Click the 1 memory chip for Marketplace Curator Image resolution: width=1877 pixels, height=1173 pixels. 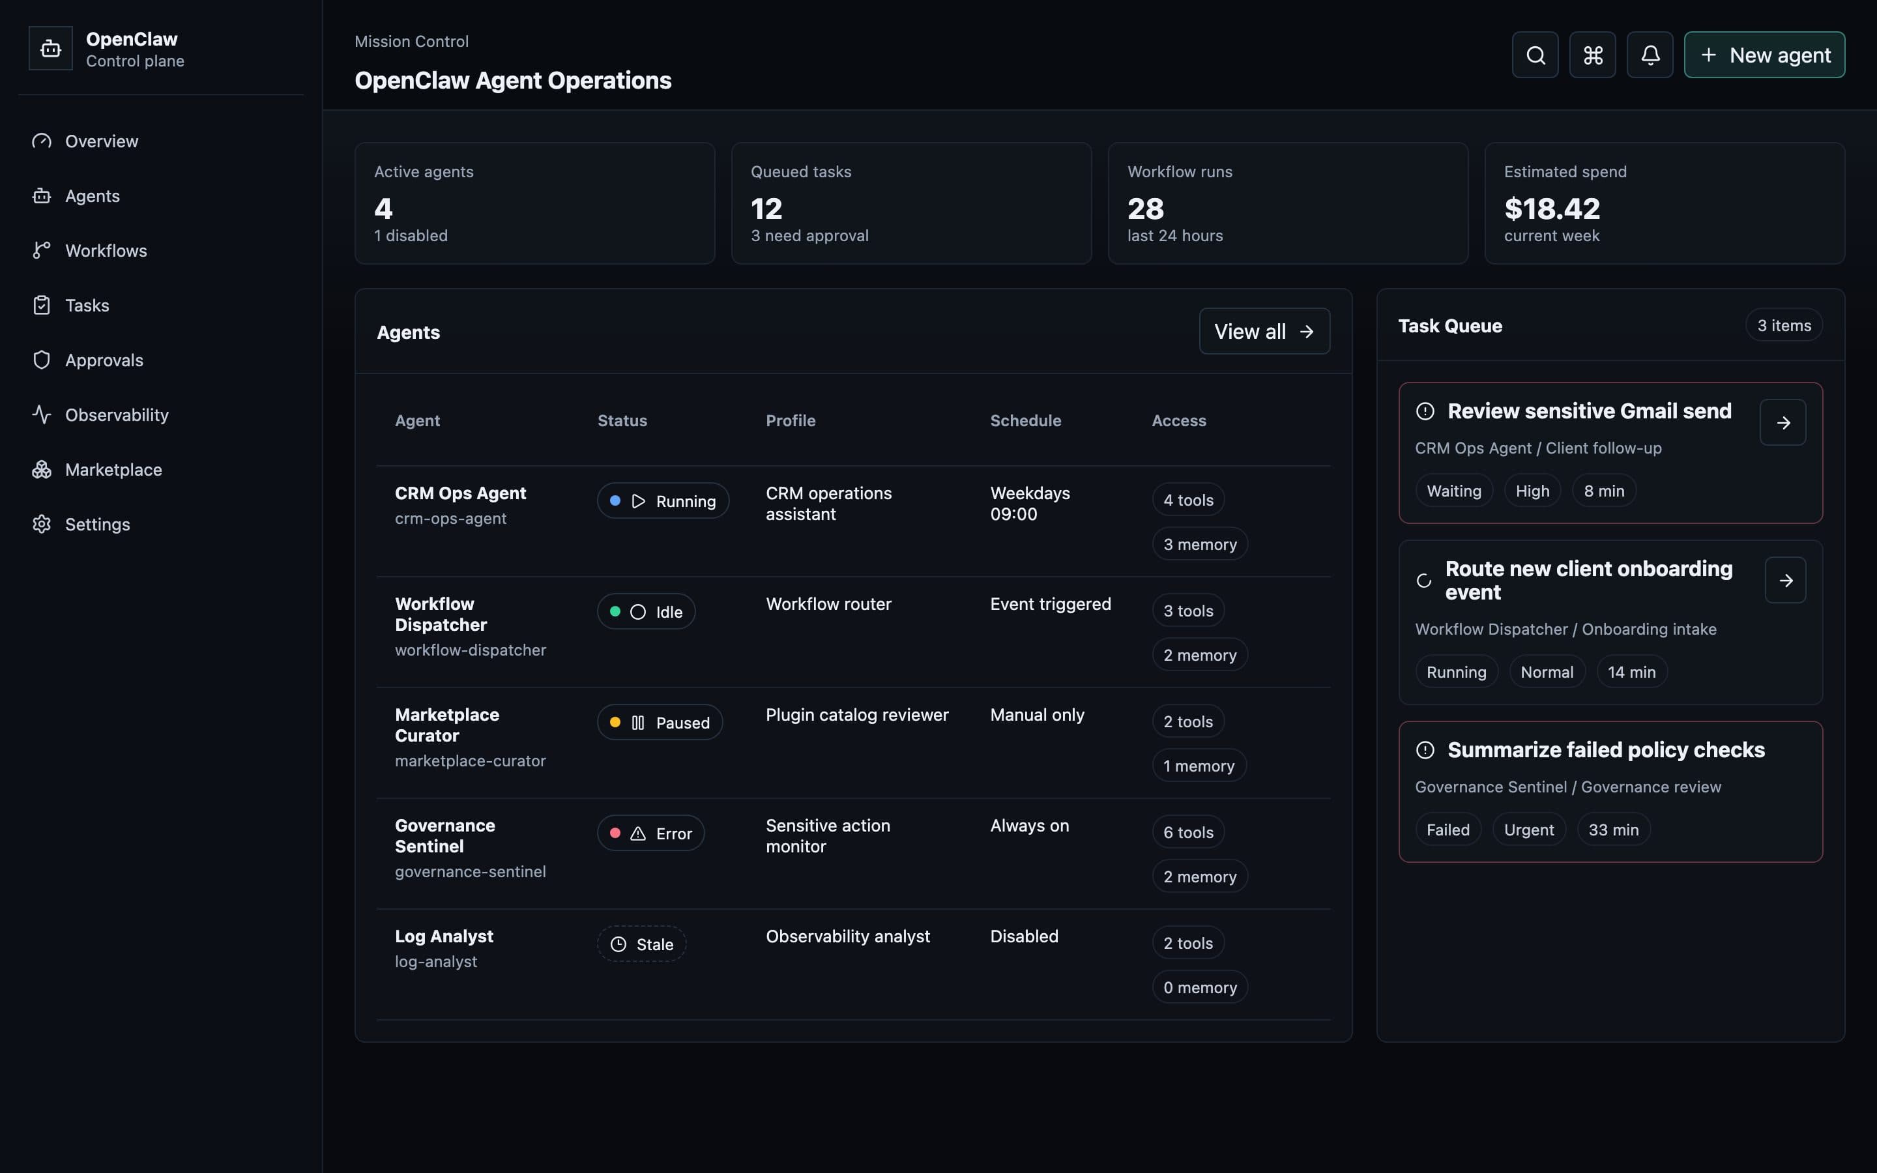click(1199, 766)
